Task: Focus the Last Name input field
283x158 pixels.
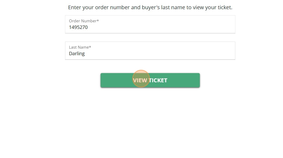Action: click(150, 54)
